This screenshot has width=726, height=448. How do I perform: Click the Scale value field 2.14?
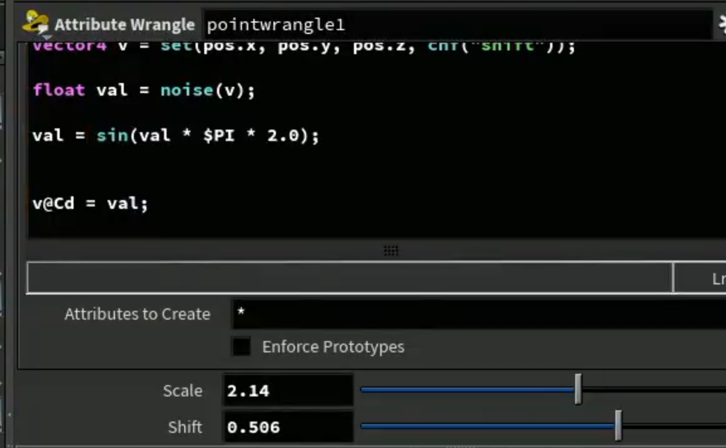288,391
